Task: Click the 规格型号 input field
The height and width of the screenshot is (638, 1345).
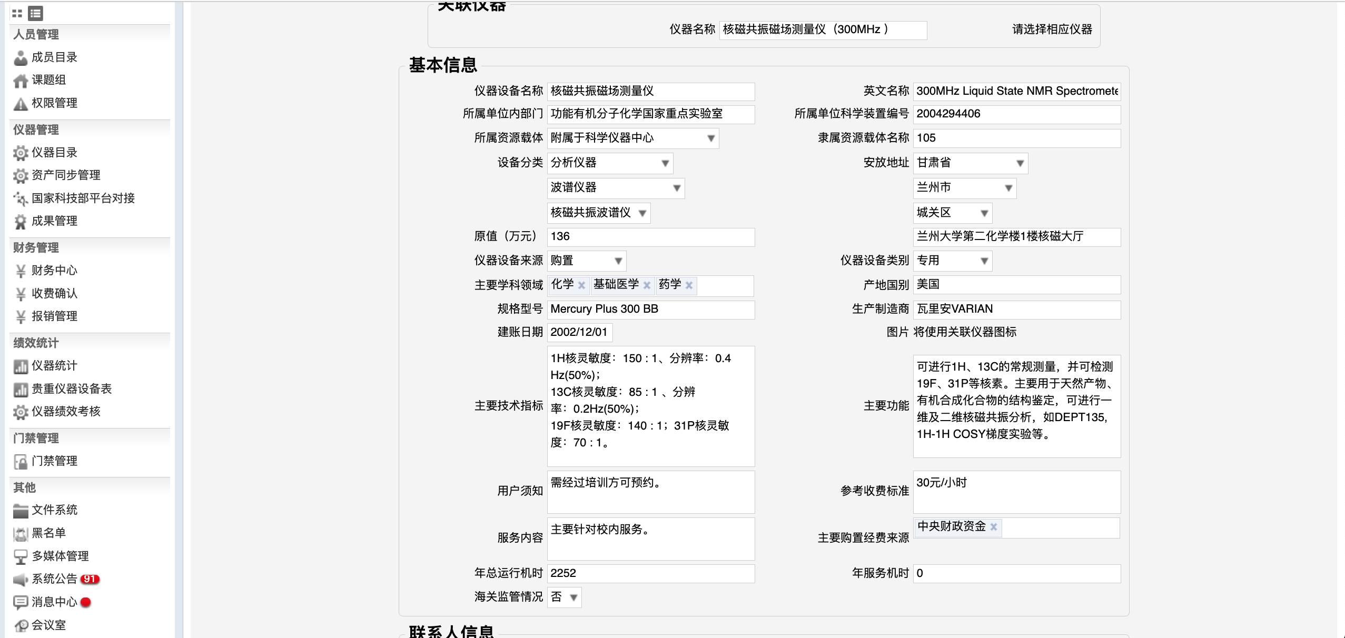Action: tap(651, 310)
